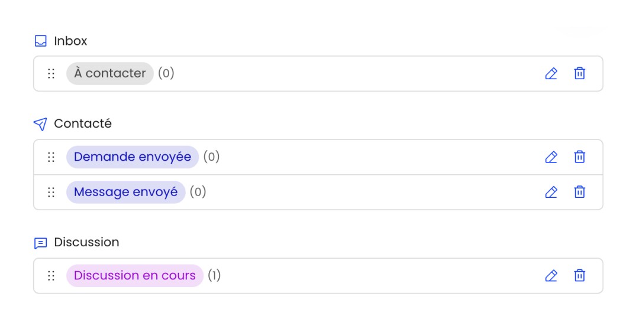This screenshot has width=639, height=319.
Task: Delete the Message envoyé status
Action: (580, 192)
